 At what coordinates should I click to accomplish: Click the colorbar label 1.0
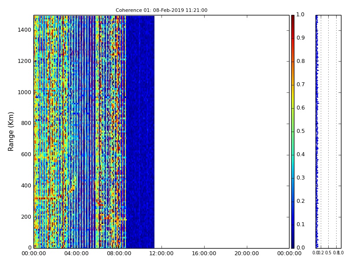pos(301,15)
